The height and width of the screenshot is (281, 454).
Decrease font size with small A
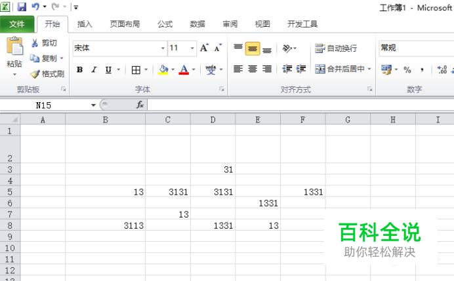(x=218, y=48)
